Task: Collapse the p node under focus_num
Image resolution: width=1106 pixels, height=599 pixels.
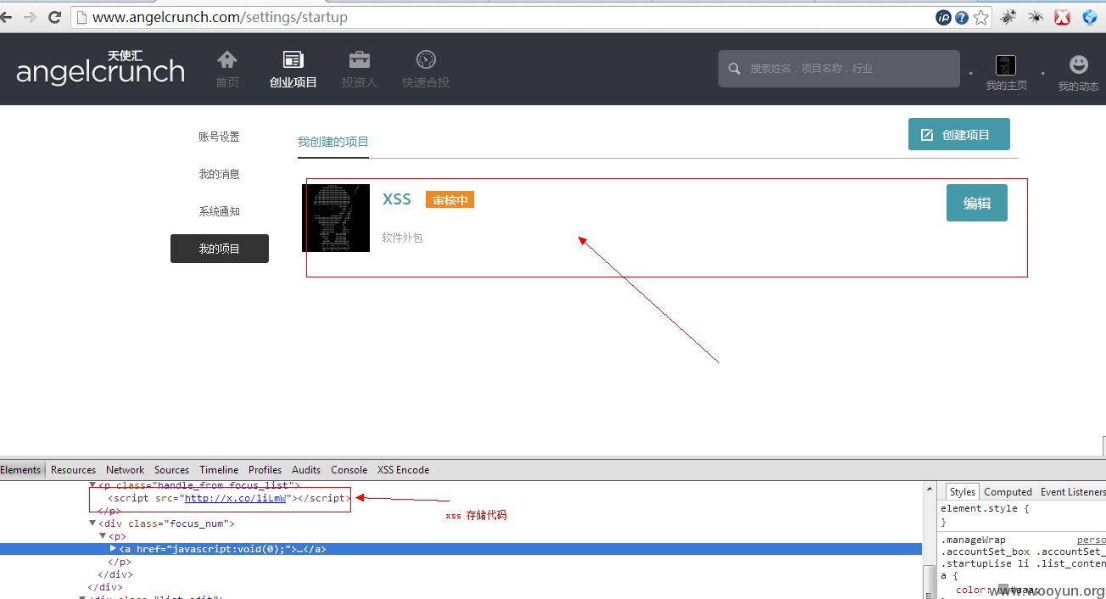Action: [x=103, y=536]
